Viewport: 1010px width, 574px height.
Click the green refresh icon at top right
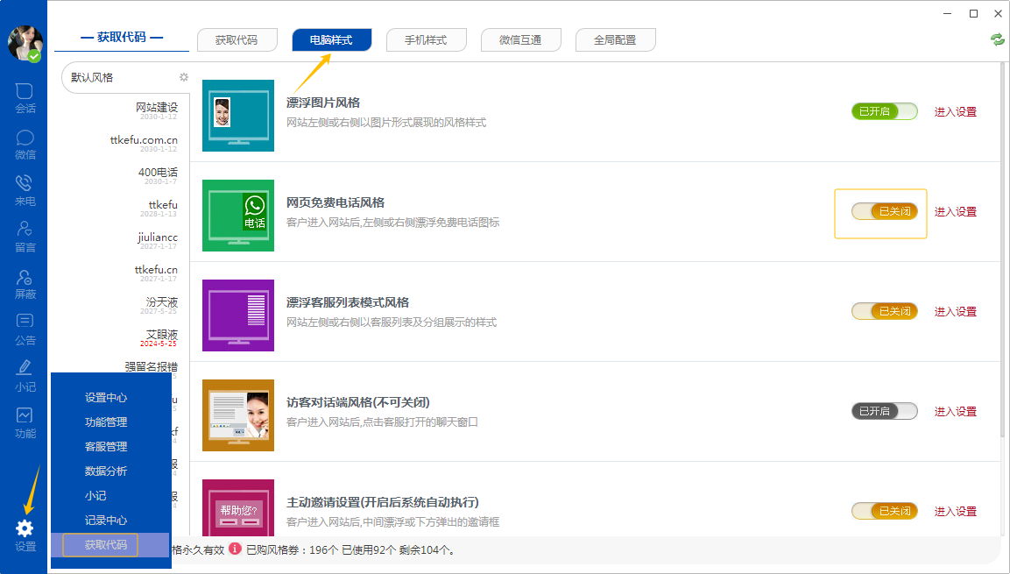click(997, 39)
